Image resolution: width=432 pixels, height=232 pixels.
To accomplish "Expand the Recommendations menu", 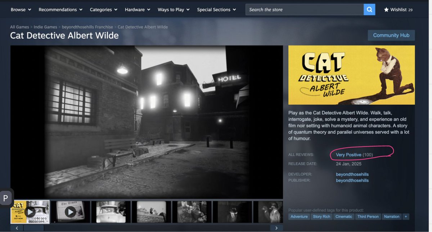I will 60,10.
